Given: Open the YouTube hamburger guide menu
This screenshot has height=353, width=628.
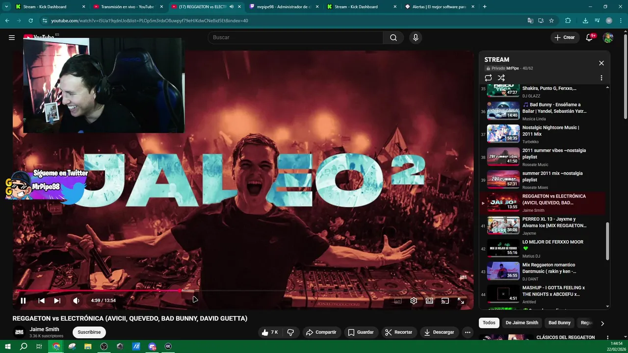Looking at the screenshot, I should coord(12,37).
